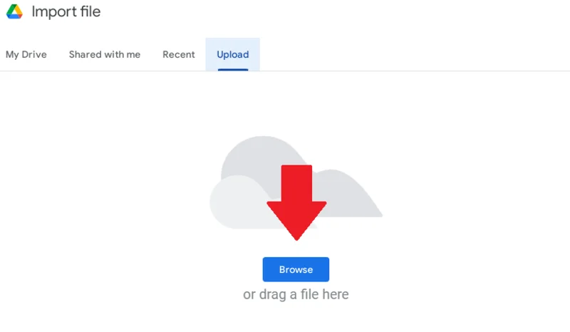Screen dimensions: 570x332
Task: Open the Recent tab
Action: point(179,55)
